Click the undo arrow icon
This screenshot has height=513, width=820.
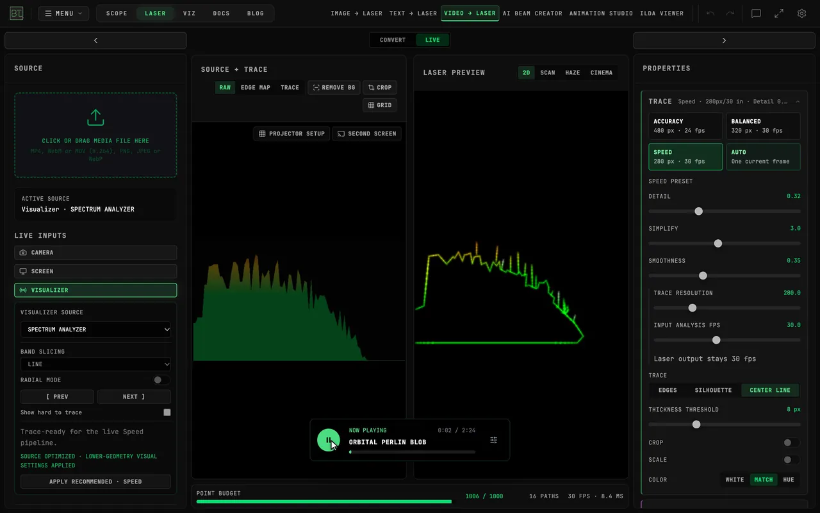pyautogui.click(x=710, y=13)
